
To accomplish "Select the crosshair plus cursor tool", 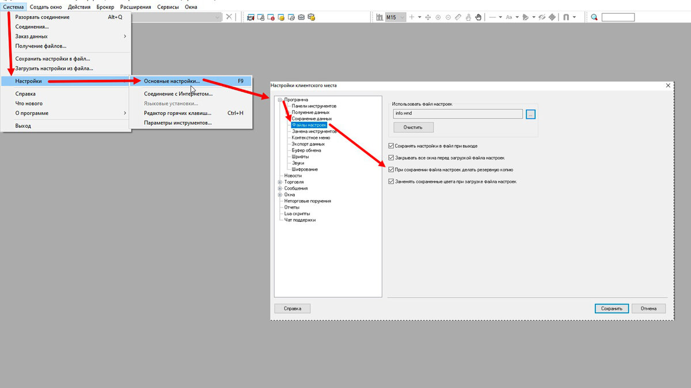I will click(x=412, y=17).
